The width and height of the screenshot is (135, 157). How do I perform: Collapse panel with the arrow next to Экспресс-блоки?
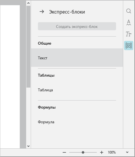point(42,12)
